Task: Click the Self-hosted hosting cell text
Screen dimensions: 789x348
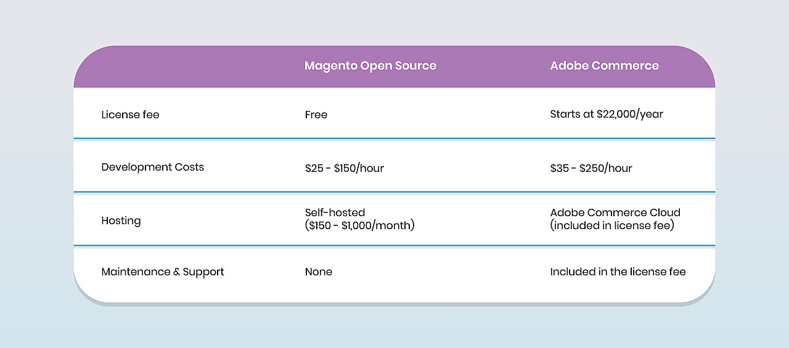Action: [335, 212]
